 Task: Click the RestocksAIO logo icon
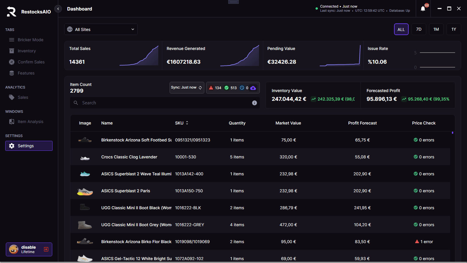pos(11,12)
